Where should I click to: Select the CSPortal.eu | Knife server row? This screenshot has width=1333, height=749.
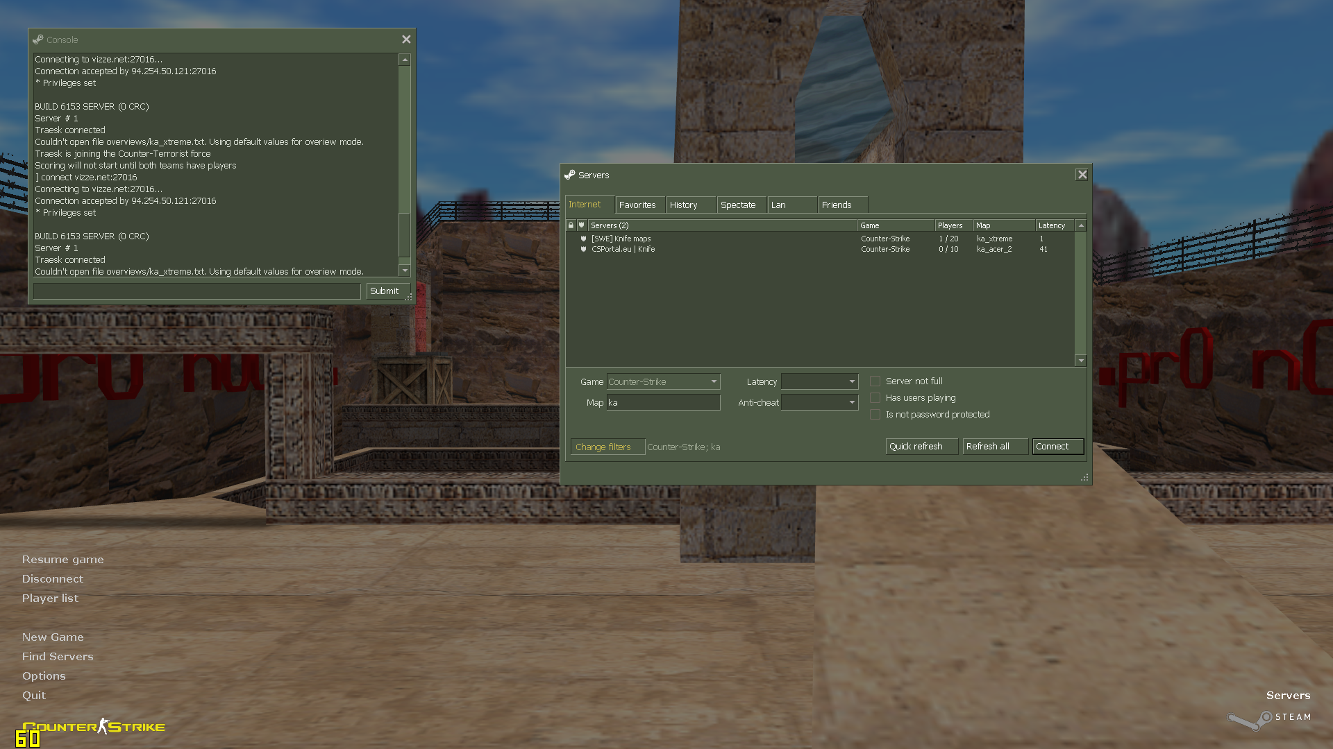click(x=820, y=249)
